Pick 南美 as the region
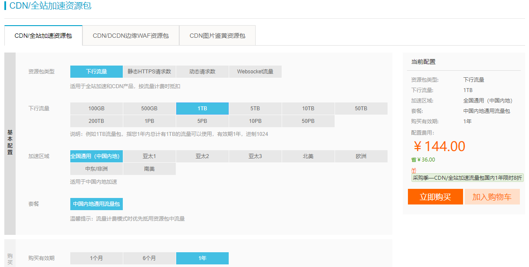The height and width of the screenshot is (267, 529). click(150, 168)
